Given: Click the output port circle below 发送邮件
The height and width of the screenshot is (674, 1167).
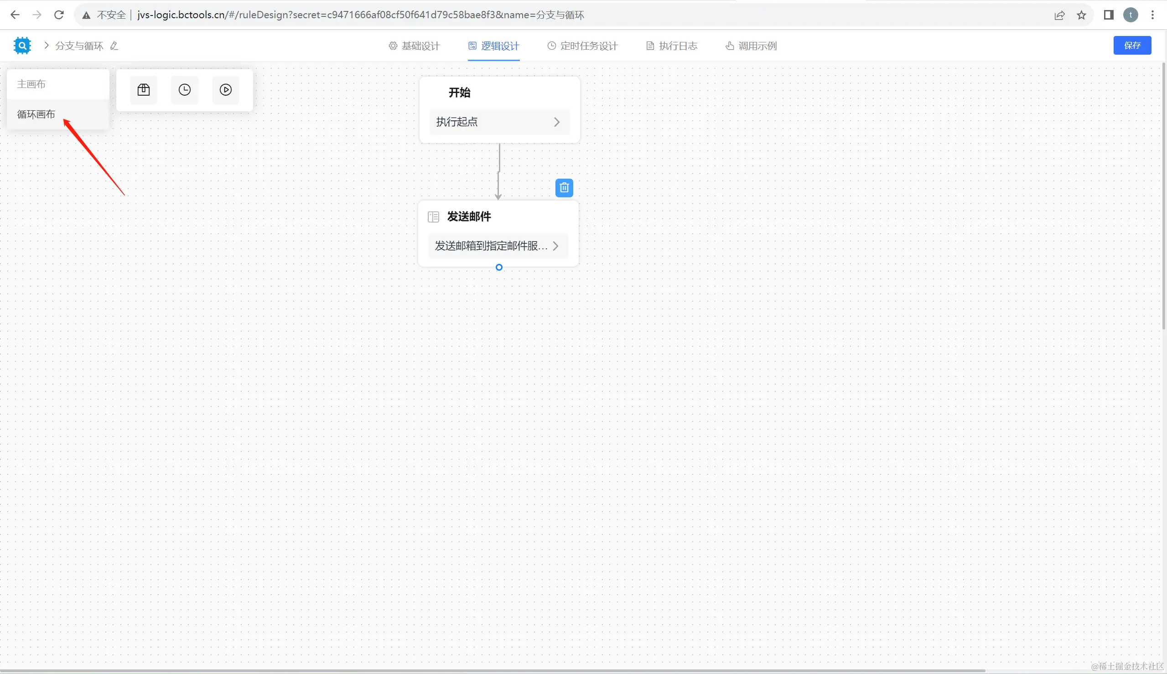Looking at the screenshot, I should [x=499, y=267].
